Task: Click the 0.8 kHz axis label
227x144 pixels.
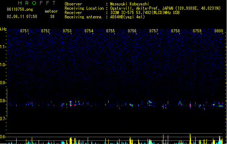Action: click(x=3, y=101)
